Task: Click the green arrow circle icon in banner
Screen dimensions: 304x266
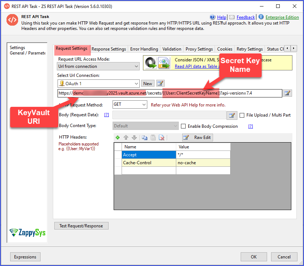Action: pos(151,63)
